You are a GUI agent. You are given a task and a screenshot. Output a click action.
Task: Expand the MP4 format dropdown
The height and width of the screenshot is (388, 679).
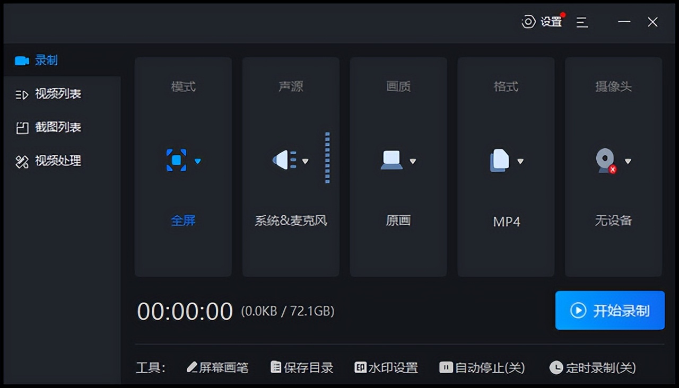tap(521, 162)
